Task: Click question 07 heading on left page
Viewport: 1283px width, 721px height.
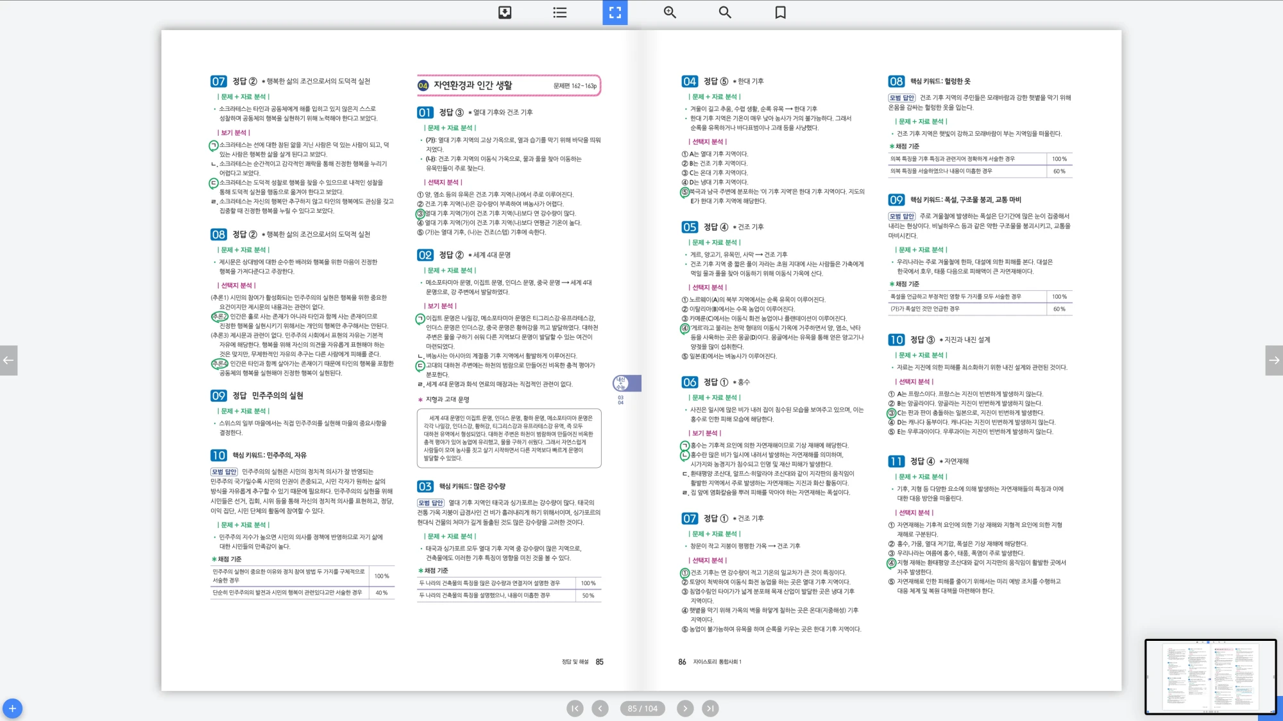Action: tap(219, 81)
